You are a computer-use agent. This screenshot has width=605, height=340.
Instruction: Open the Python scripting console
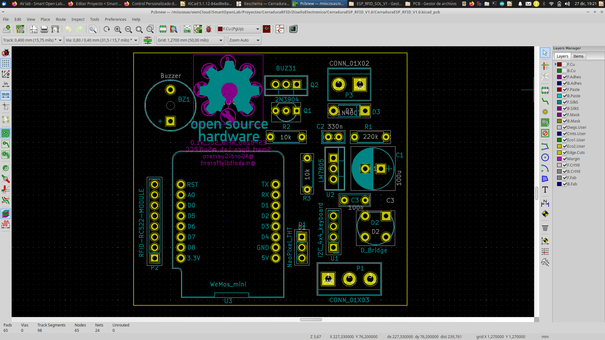coord(293,29)
